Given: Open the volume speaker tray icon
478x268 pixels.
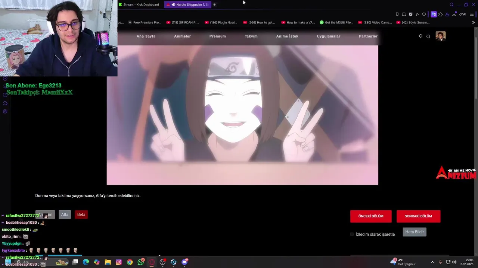Looking at the screenshot, I should 454,262.
